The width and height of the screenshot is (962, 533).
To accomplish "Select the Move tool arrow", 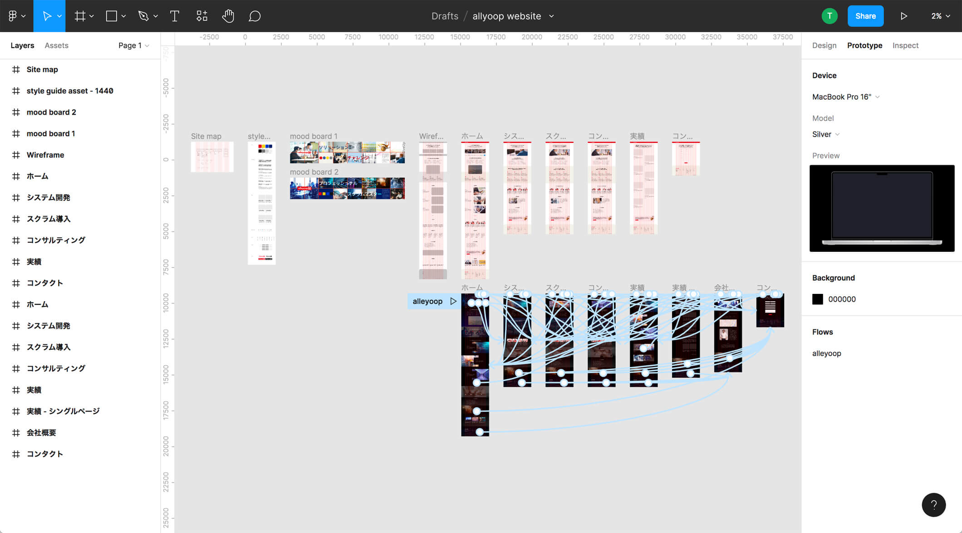I will [47, 16].
